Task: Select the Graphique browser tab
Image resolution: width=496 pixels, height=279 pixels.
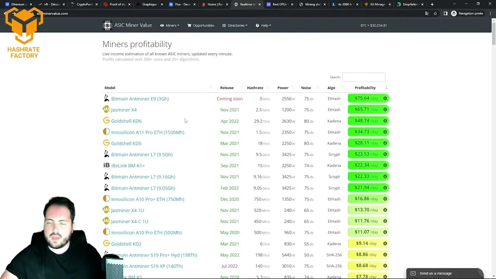Action: tap(150, 4)
